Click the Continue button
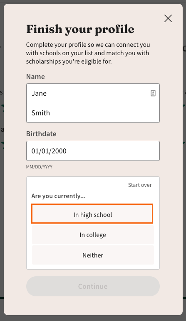This screenshot has width=186, height=321. [x=93, y=286]
